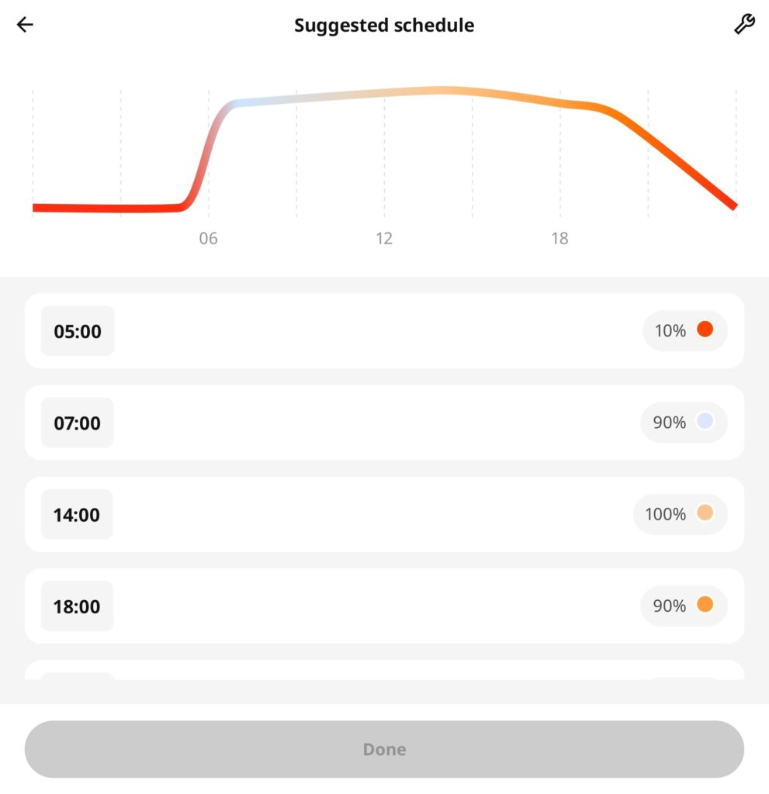Pick the orange color dot at 18:00
769x794 pixels.
705,604
